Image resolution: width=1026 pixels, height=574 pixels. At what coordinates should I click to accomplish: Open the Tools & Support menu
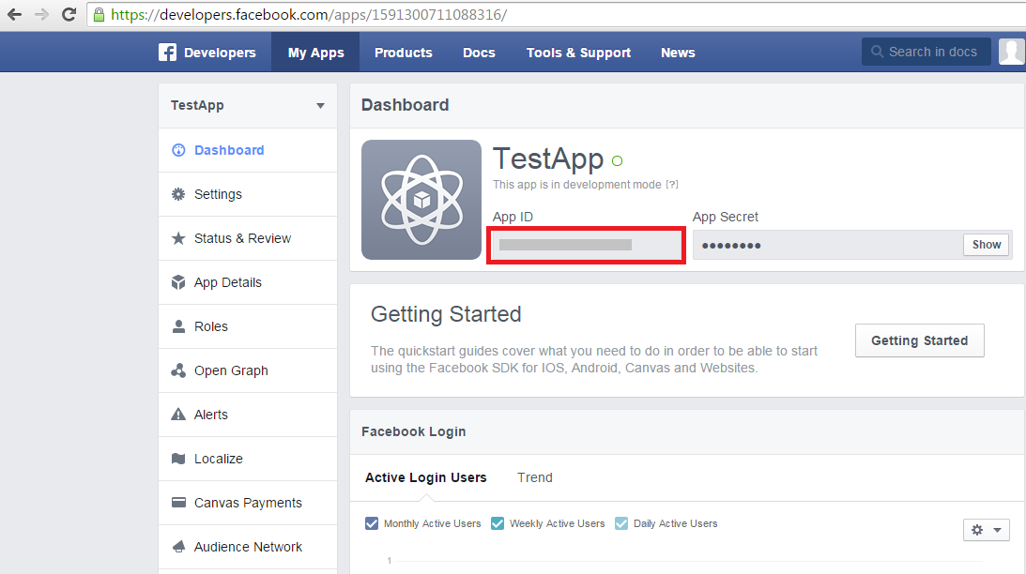pyautogui.click(x=578, y=53)
